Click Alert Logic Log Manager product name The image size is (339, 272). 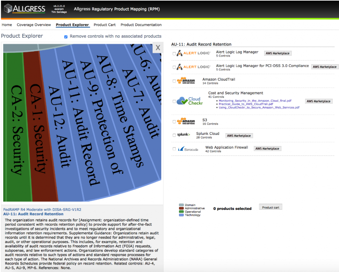point(237,52)
